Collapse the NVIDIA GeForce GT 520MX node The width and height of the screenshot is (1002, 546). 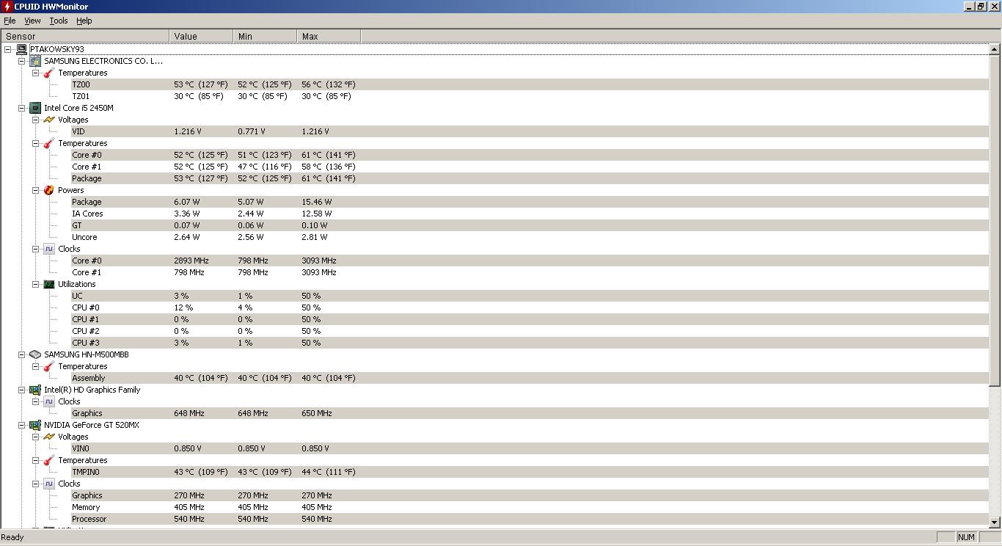pyautogui.click(x=22, y=425)
